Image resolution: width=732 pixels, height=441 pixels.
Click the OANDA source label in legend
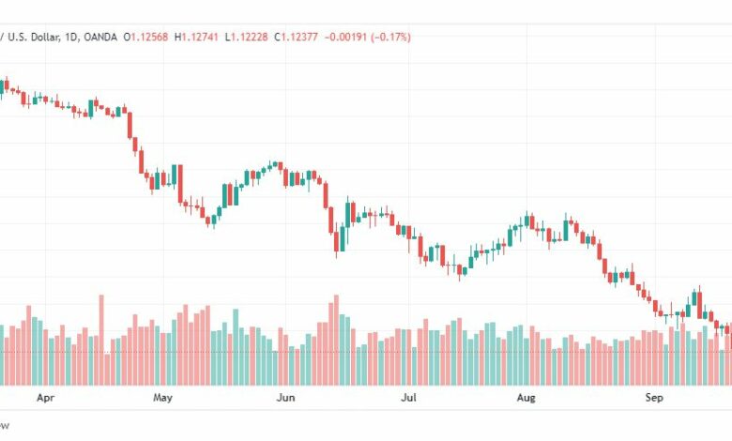click(100, 37)
